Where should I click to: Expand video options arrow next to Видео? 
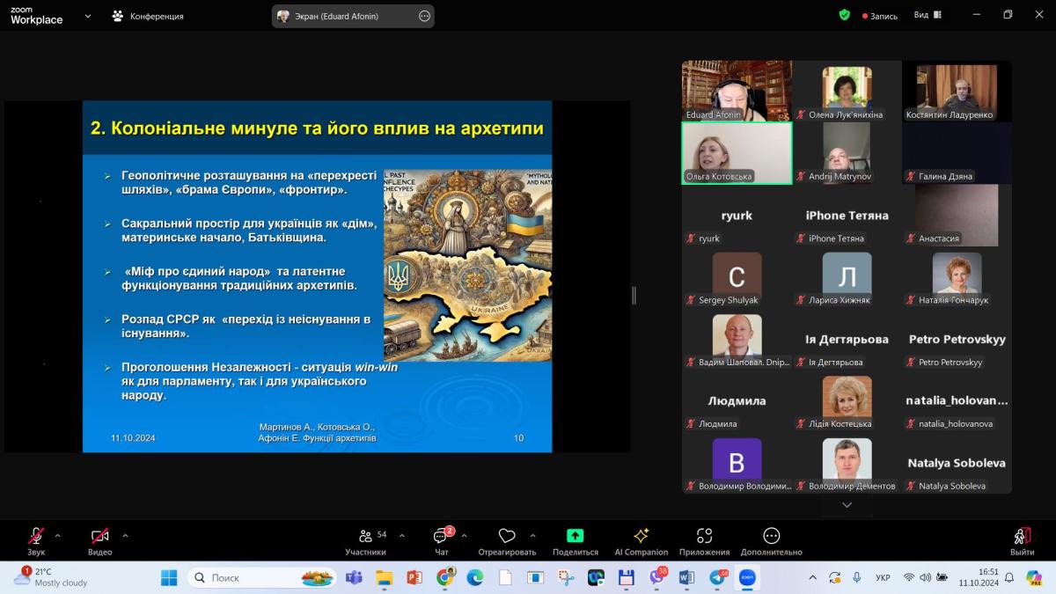click(x=125, y=535)
